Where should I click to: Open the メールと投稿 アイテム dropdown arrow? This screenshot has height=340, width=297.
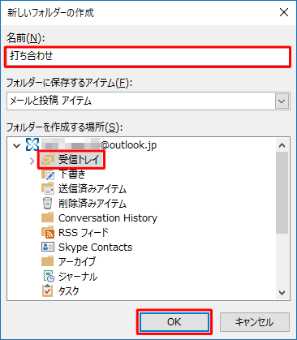282,101
